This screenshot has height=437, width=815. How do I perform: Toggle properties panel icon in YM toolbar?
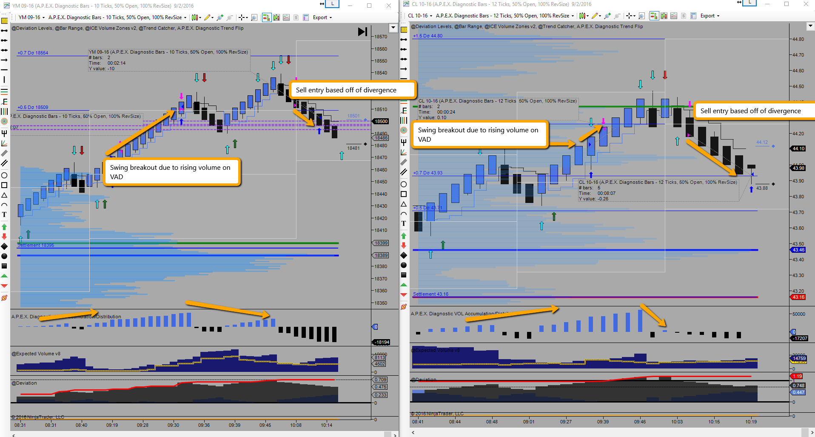click(x=306, y=17)
